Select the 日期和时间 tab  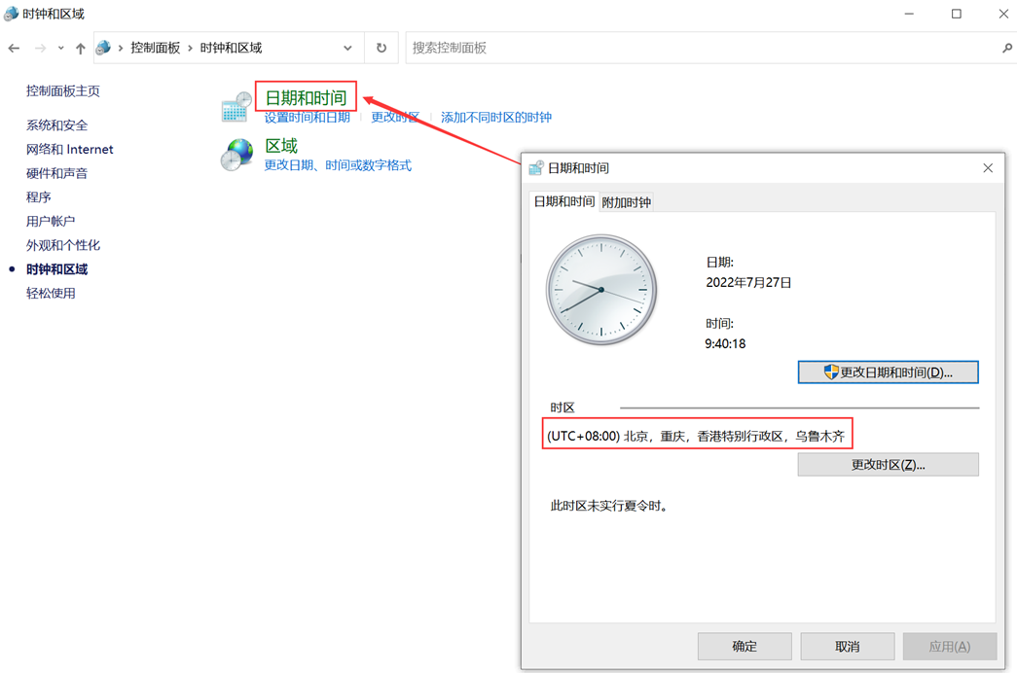coord(562,199)
